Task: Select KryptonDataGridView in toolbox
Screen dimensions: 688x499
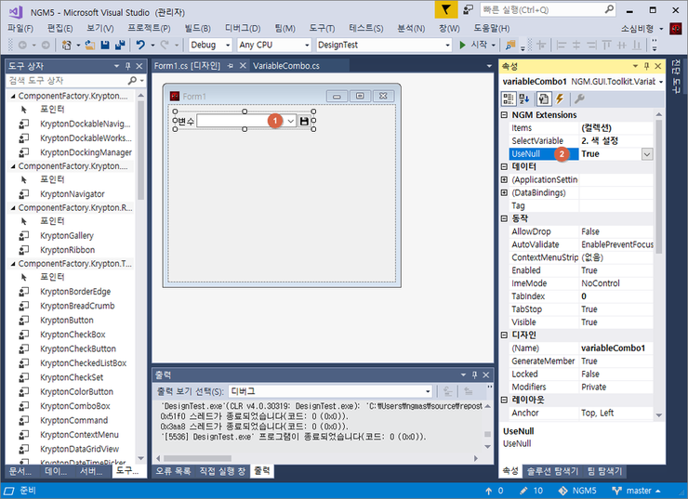Action: (x=79, y=449)
